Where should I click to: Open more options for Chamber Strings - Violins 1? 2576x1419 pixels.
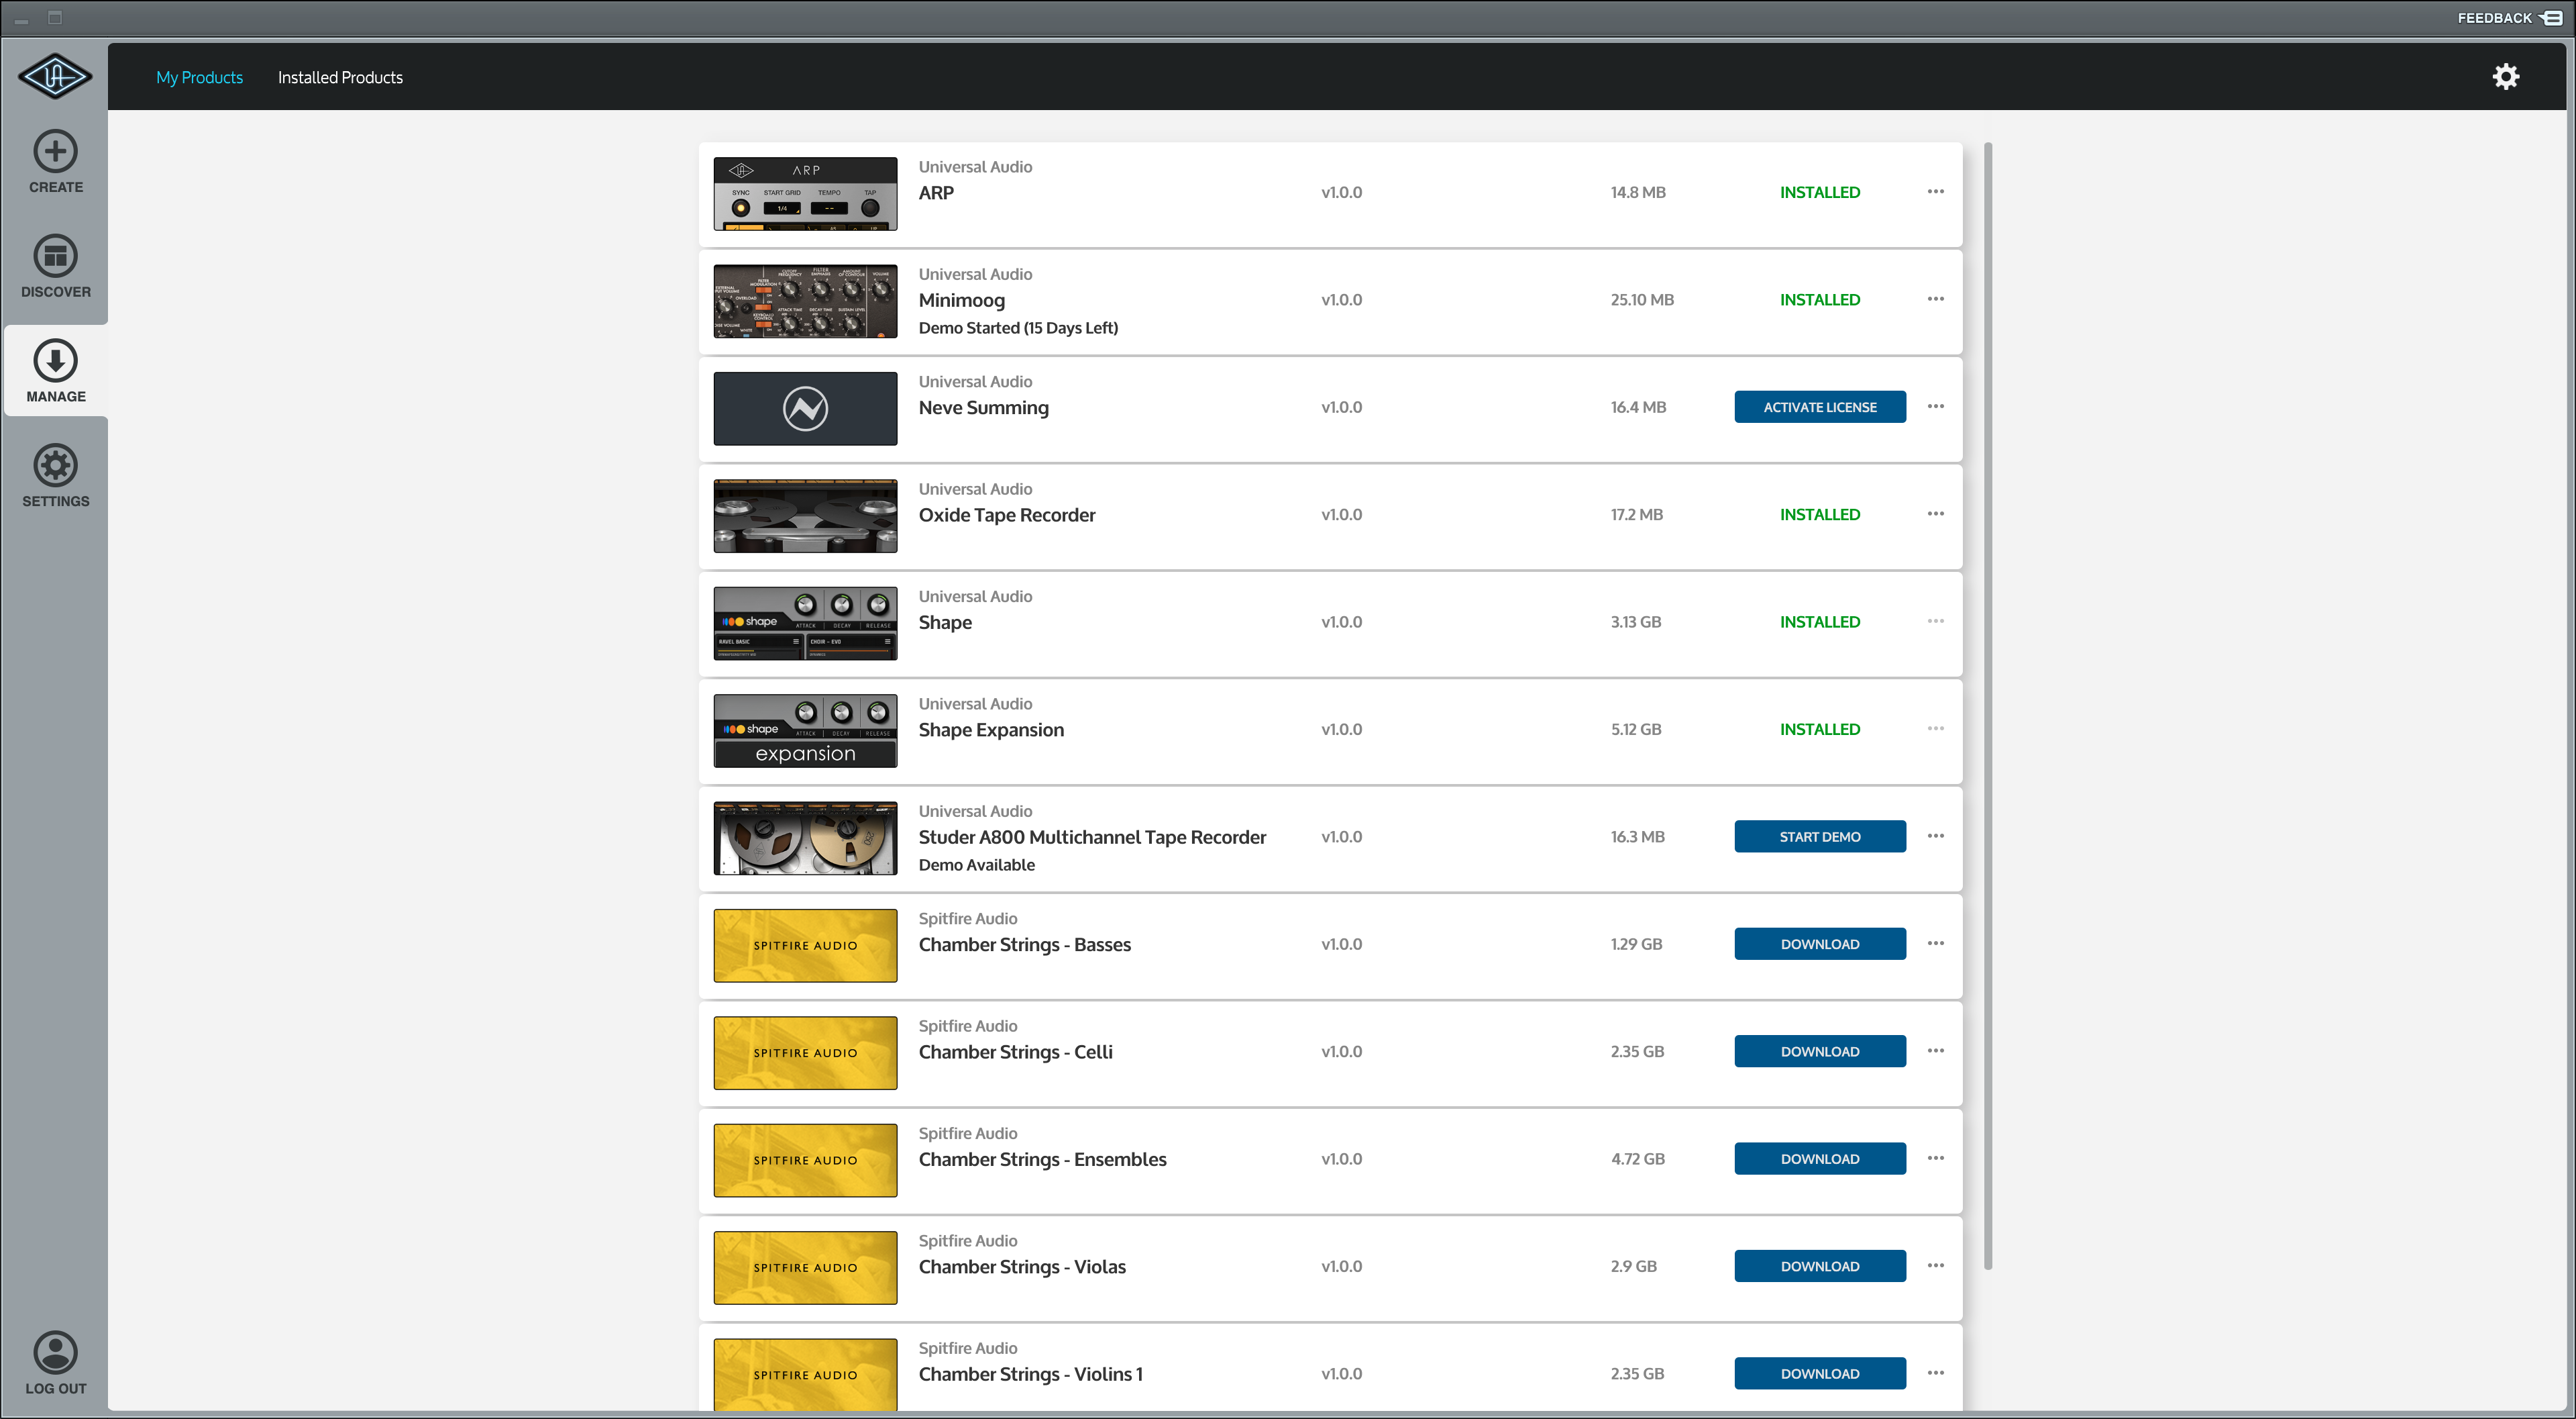coord(1935,1373)
